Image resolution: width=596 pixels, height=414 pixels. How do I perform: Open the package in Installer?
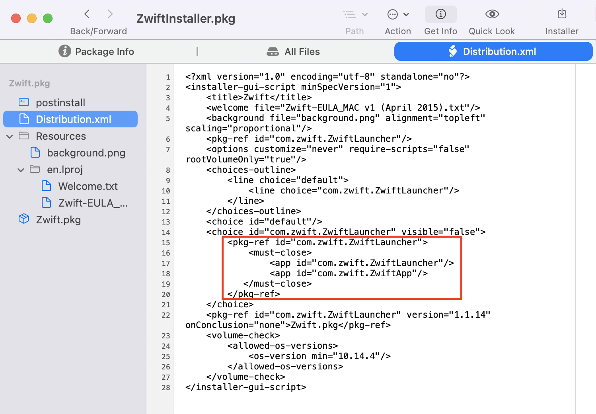tap(561, 14)
